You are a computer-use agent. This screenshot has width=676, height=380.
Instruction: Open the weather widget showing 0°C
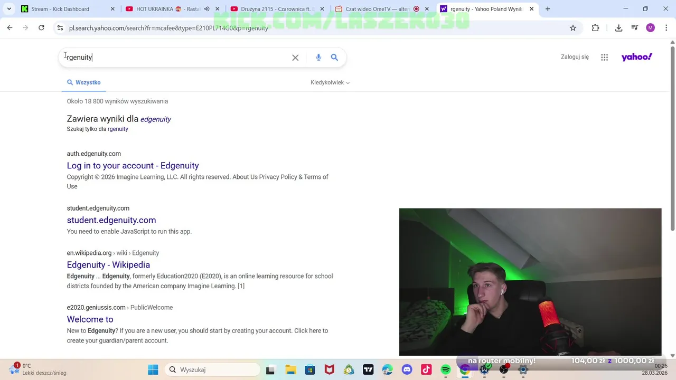click(x=37, y=369)
